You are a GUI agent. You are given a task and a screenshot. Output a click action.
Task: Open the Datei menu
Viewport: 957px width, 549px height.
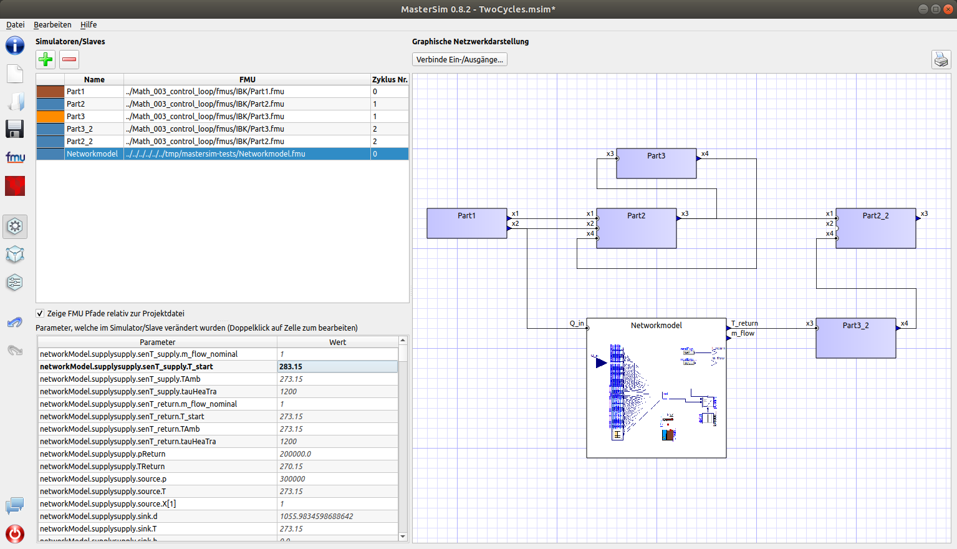(15, 24)
